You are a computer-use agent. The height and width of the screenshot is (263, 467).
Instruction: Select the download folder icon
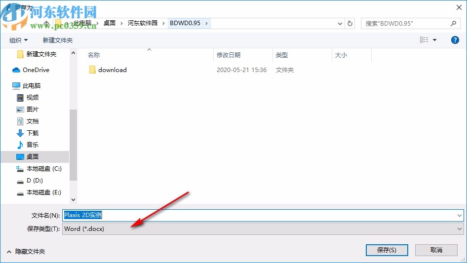pos(92,70)
